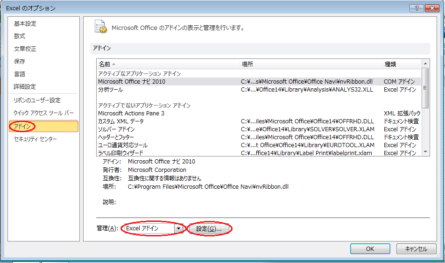Open セキュリティ センター settings

pos(35,139)
